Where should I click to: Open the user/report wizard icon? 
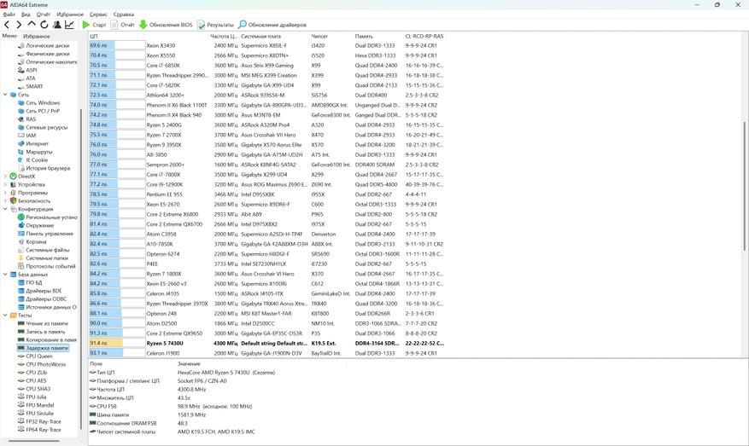57,25
